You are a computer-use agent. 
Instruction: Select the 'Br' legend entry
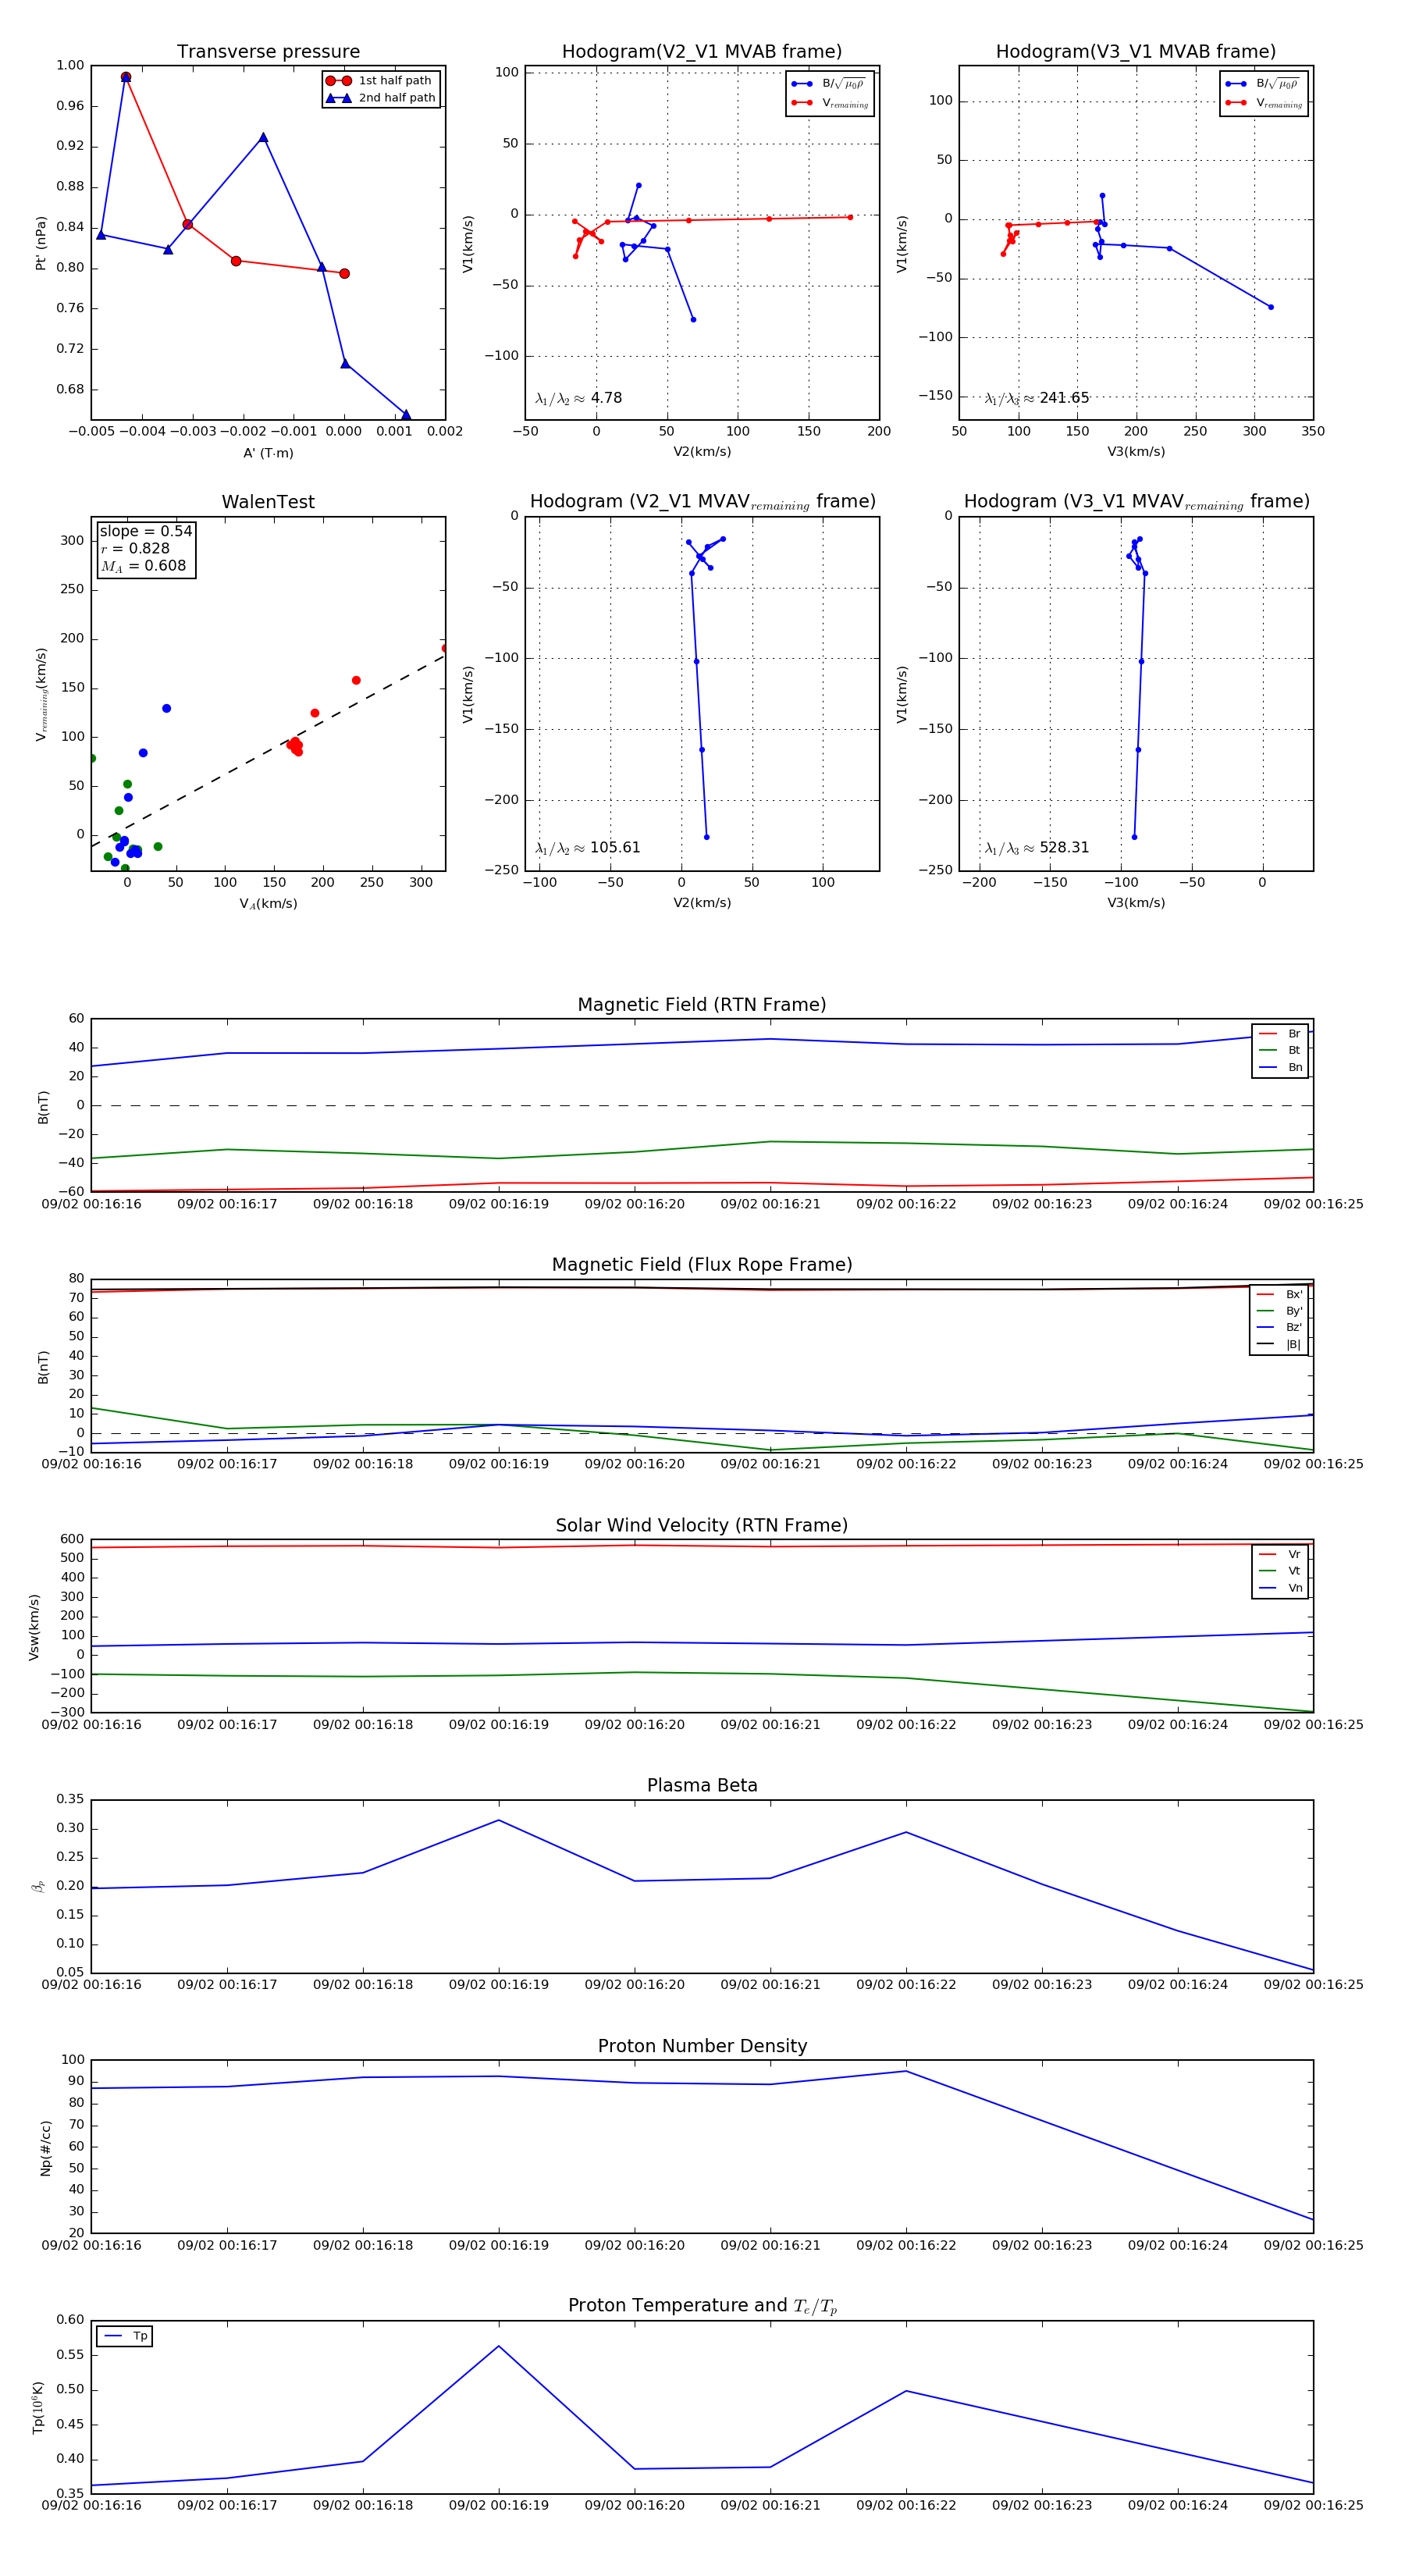(1280, 1034)
